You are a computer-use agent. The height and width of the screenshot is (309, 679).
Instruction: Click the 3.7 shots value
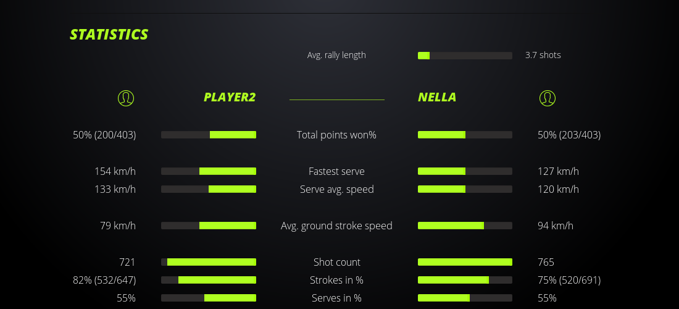(543, 55)
